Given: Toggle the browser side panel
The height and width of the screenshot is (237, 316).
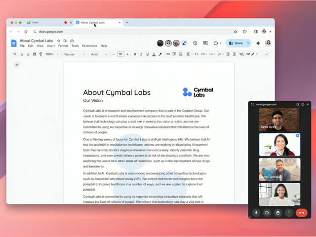Looking at the screenshot, I should (x=256, y=32).
